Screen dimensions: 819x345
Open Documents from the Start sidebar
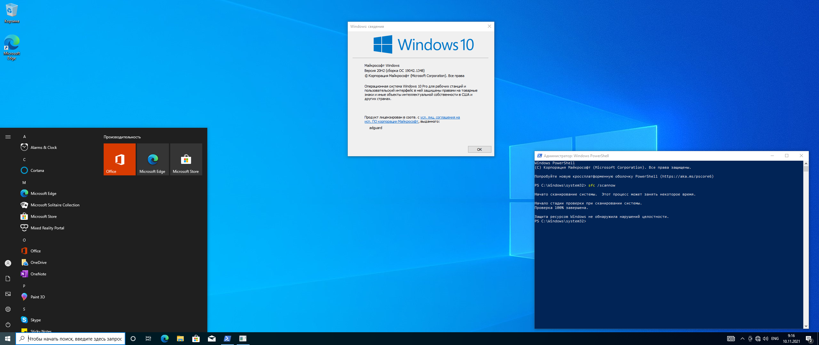coord(8,279)
